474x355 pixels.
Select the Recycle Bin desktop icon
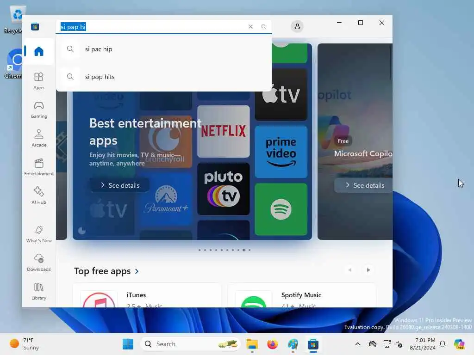tap(13, 19)
